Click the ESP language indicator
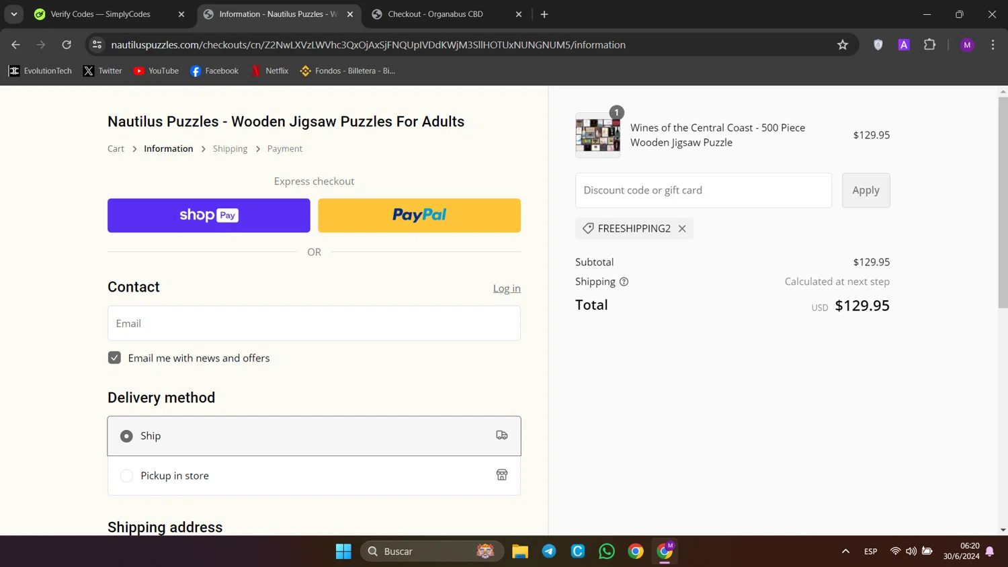The width and height of the screenshot is (1008, 567). point(870,552)
